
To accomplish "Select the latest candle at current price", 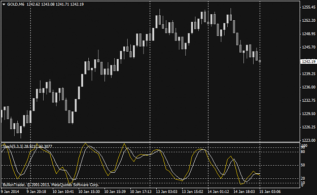I will pos(260,61).
